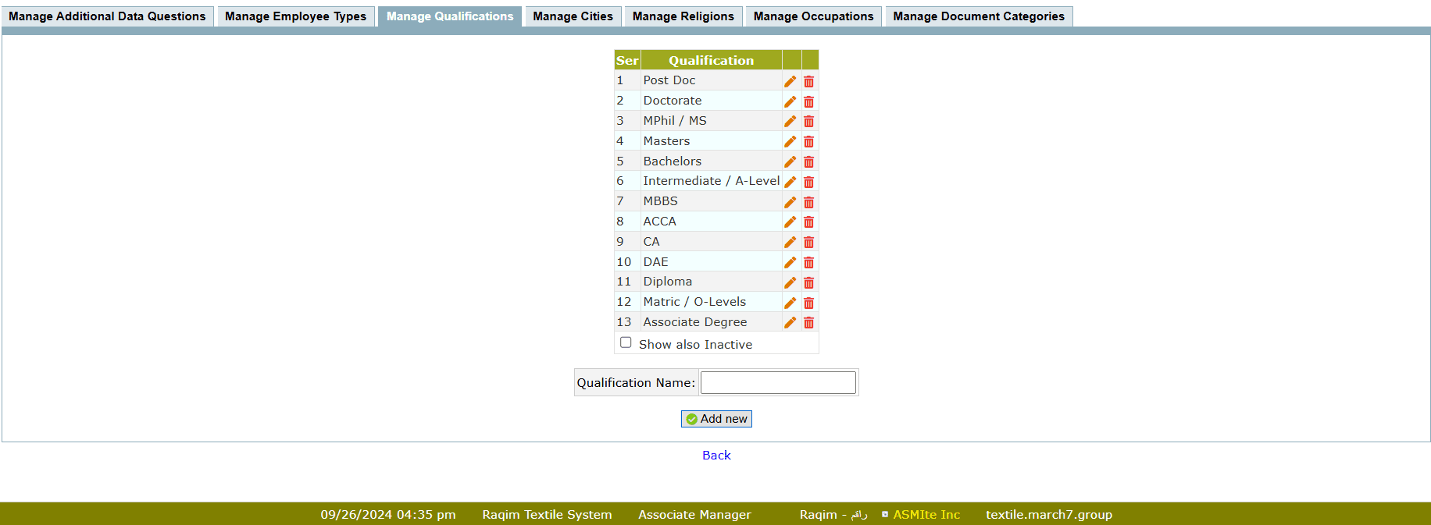Delete the Doctorate qualification
Image resolution: width=1431 pixels, height=525 pixels.
coord(808,101)
